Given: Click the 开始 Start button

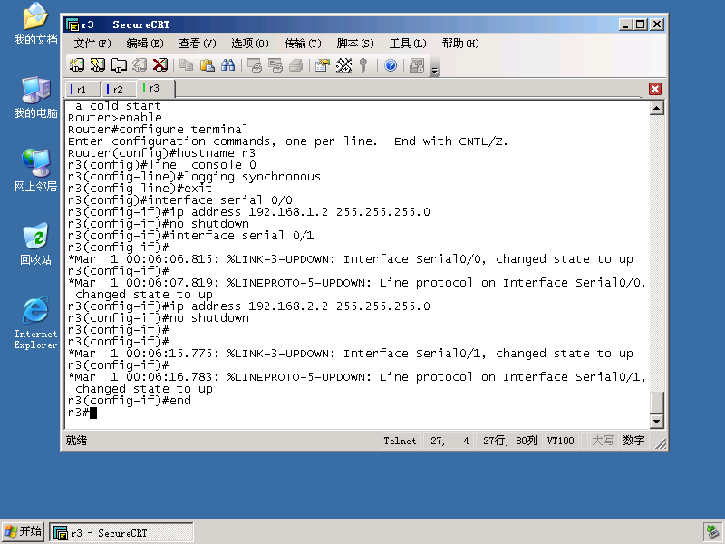Looking at the screenshot, I should (24, 532).
